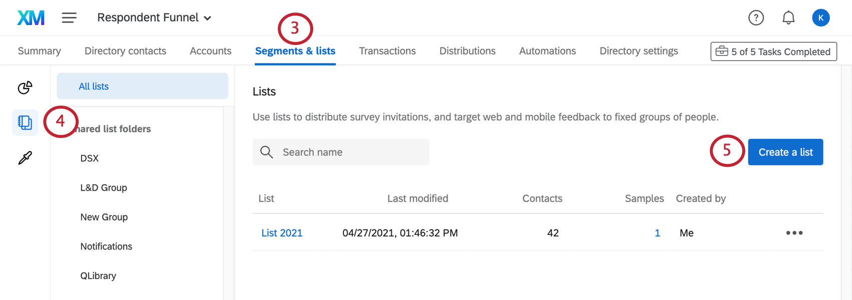Open the List 2021 link
The image size is (852, 300).
pyautogui.click(x=282, y=233)
